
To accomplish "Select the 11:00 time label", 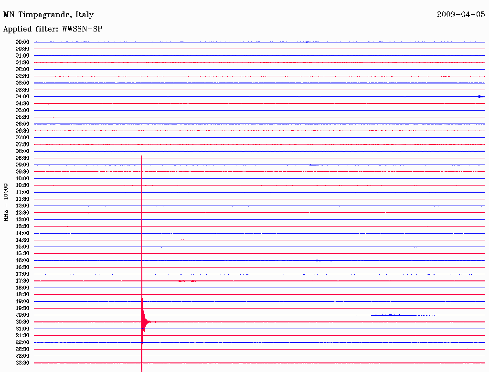I will [22, 192].
